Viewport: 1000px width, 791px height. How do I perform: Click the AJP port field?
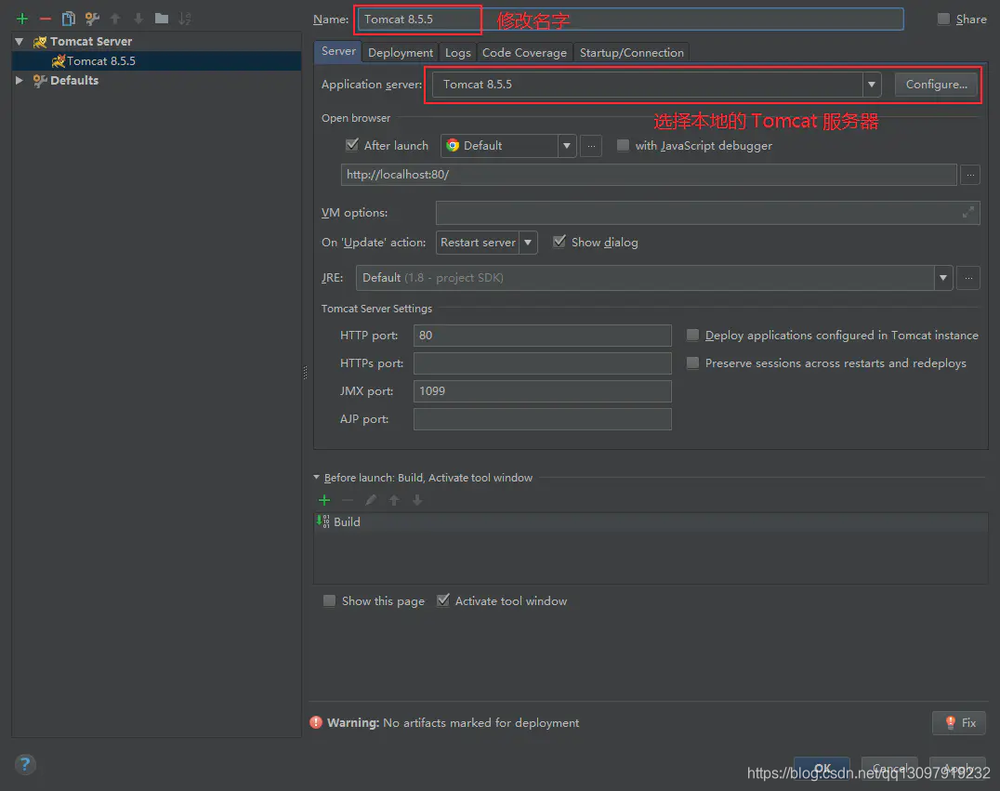(x=542, y=419)
